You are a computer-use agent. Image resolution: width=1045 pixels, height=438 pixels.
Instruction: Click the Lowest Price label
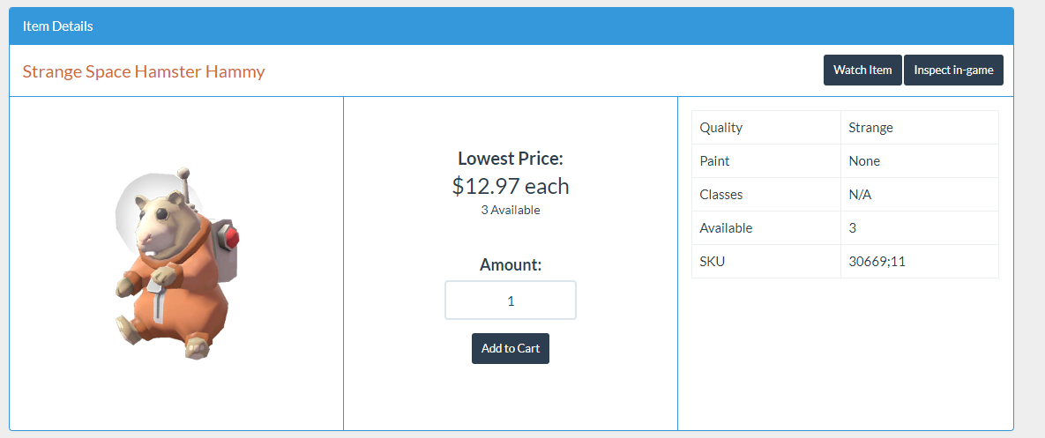click(510, 159)
